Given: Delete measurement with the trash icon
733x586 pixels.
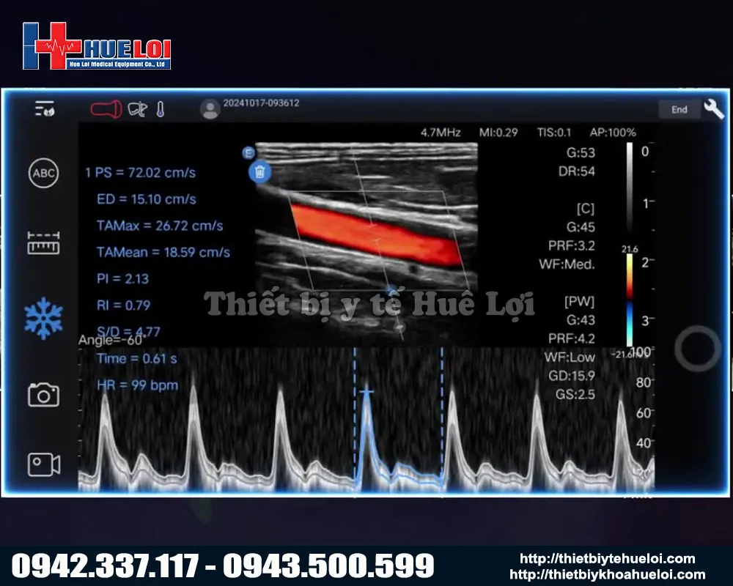Looking at the screenshot, I should (x=259, y=173).
